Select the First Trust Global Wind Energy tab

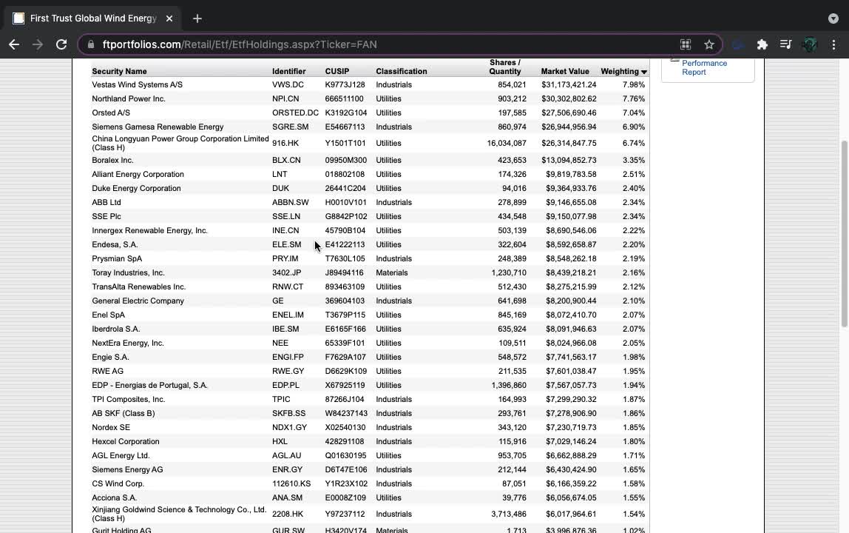point(93,19)
